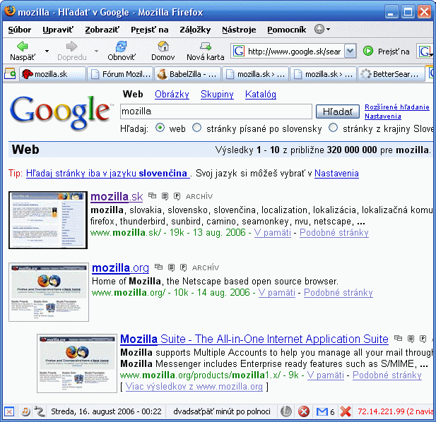
Task: Switch to the BetterSear... tab
Action: pyautogui.click(x=391, y=74)
